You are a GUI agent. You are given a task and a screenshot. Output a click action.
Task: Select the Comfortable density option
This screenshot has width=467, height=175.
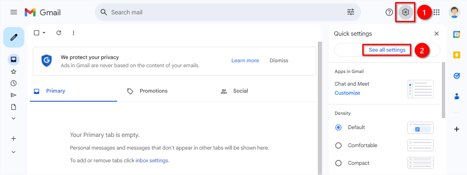point(338,145)
